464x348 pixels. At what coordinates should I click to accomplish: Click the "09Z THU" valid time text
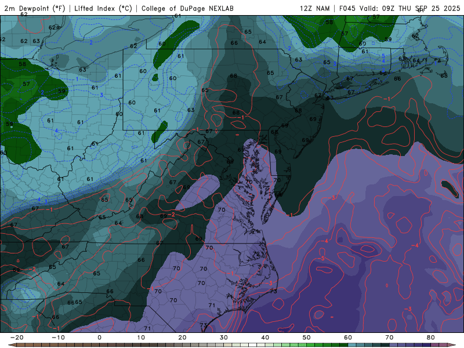[x=396, y=9]
